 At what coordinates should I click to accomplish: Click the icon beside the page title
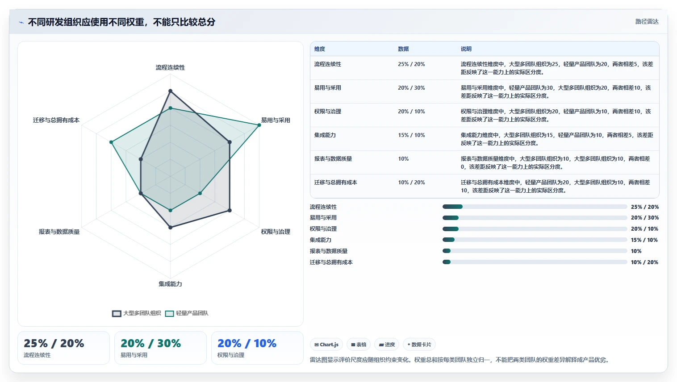pos(21,22)
